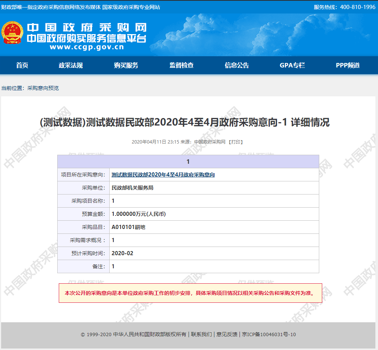Open the 信息公告 section
The height and width of the screenshot is (350, 378).
(x=237, y=65)
